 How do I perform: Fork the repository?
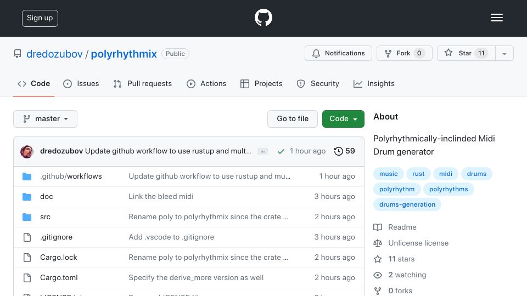(405, 53)
